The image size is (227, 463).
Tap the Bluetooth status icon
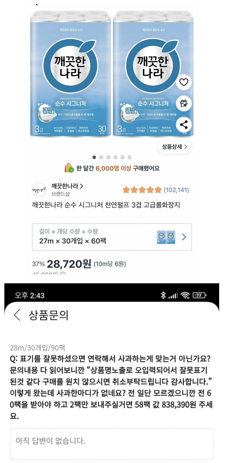tap(163, 295)
